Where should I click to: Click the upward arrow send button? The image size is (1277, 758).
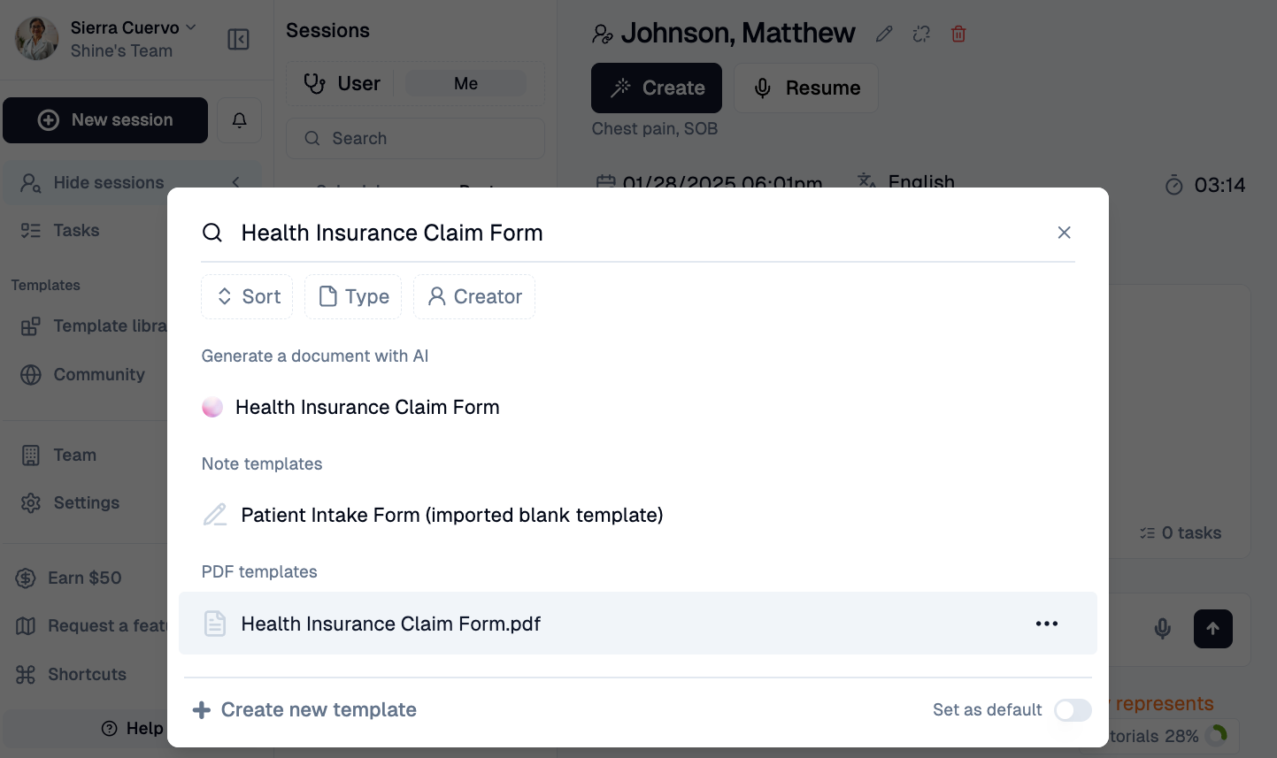pyautogui.click(x=1212, y=629)
